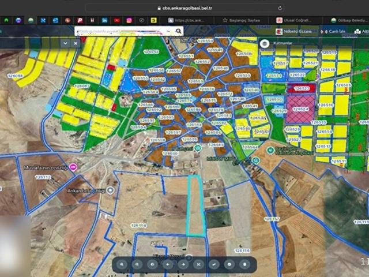Click the zoom in magnifier in bottom toolbar
This screenshot has height=277, width=369.
click(x=122, y=264)
